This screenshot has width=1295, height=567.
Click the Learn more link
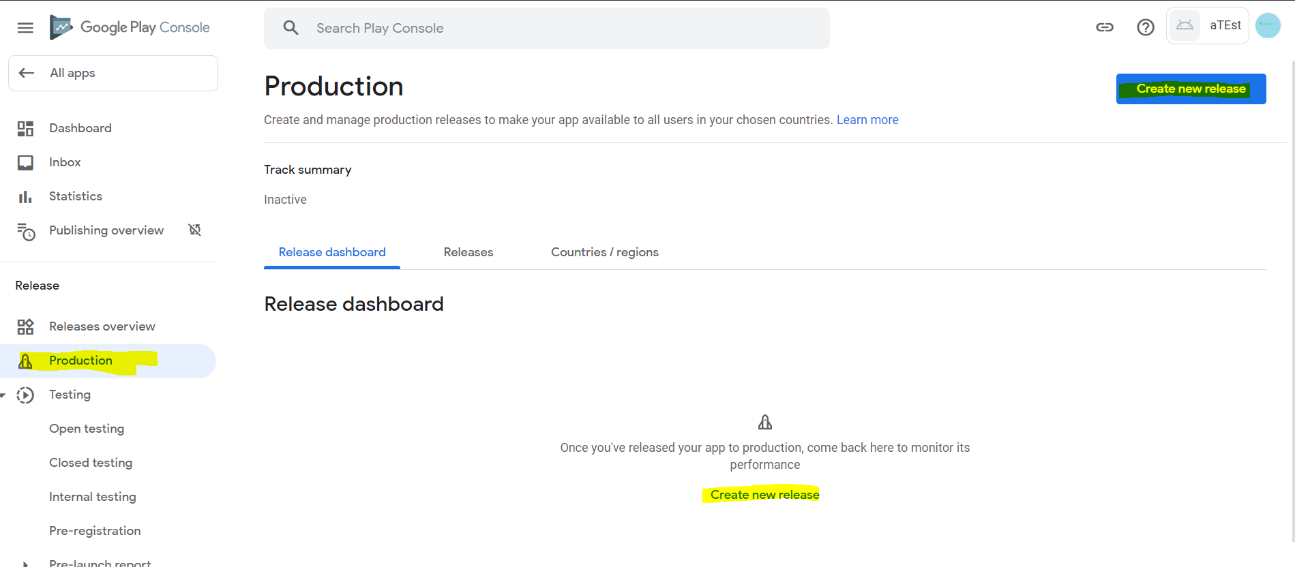coord(867,120)
